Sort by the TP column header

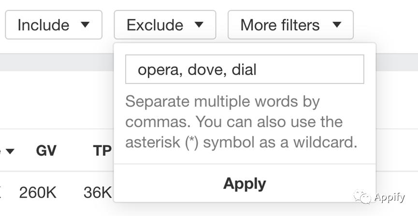pos(102,151)
